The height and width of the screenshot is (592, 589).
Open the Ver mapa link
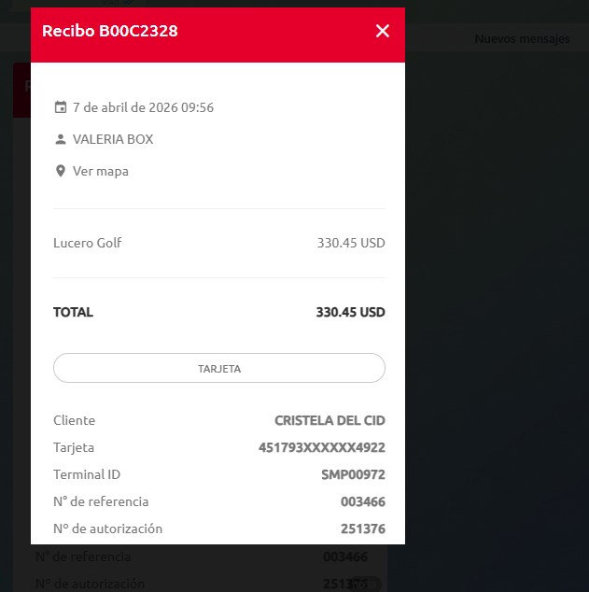pyautogui.click(x=101, y=171)
